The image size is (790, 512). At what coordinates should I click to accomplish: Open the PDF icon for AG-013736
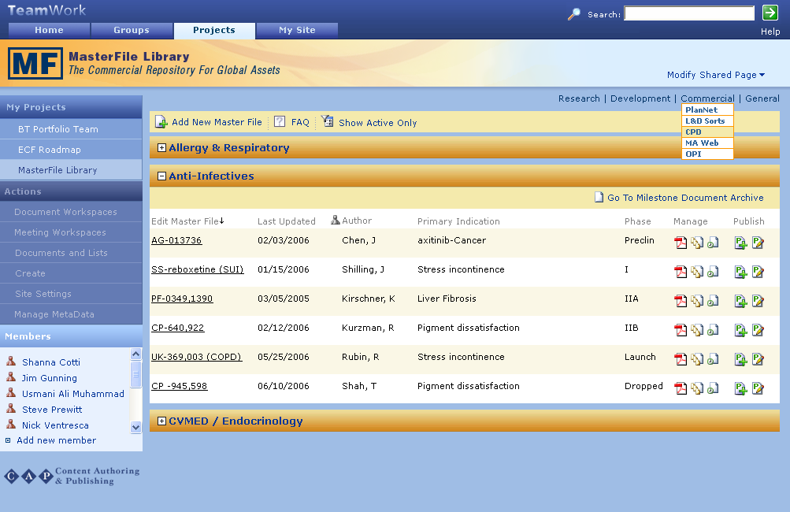click(x=681, y=243)
